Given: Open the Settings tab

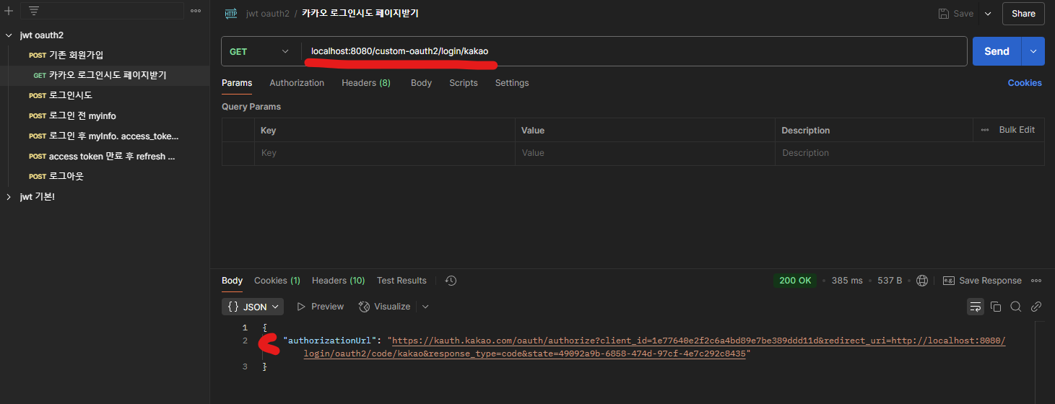Looking at the screenshot, I should (x=512, y=83).
